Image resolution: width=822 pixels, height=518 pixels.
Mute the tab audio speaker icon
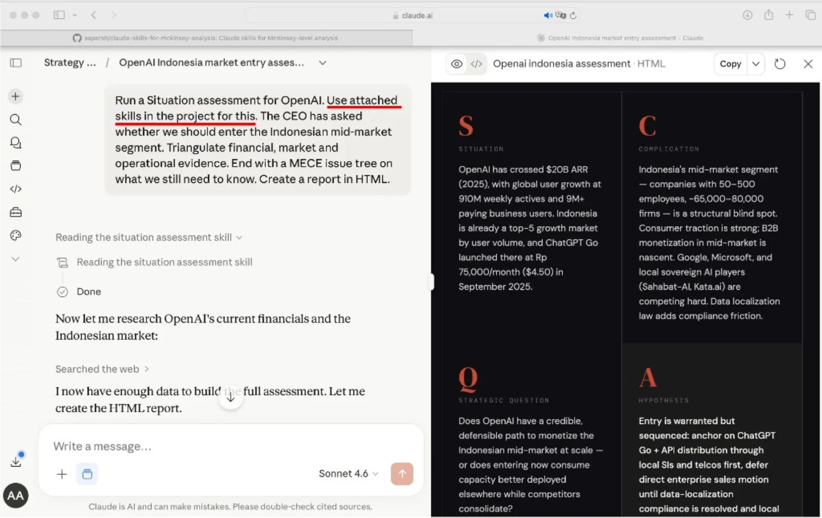548,15
